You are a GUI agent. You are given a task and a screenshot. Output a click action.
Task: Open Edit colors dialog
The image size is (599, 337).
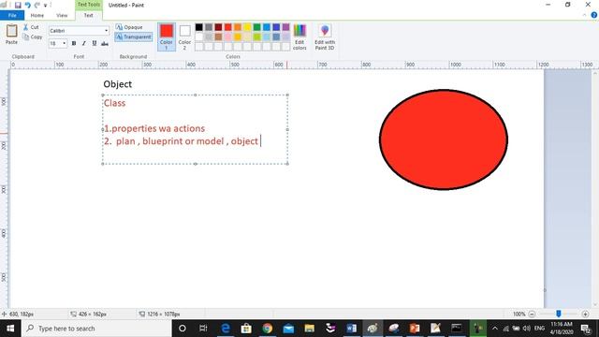(x=299, y=37)
